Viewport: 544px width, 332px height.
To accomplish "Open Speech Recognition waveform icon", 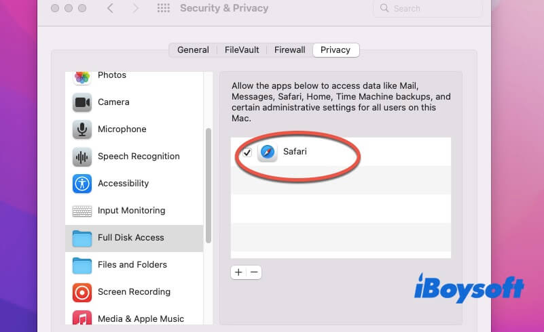I will click(82, 157).
